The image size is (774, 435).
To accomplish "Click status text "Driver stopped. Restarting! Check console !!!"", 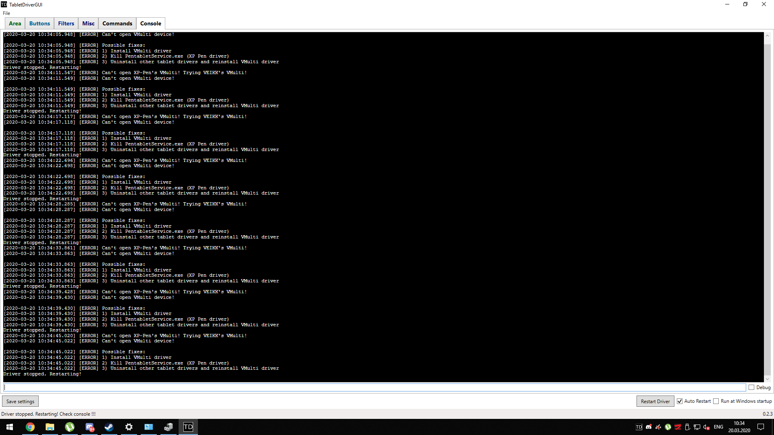I will pyautogui.click(x=48, y=414).
